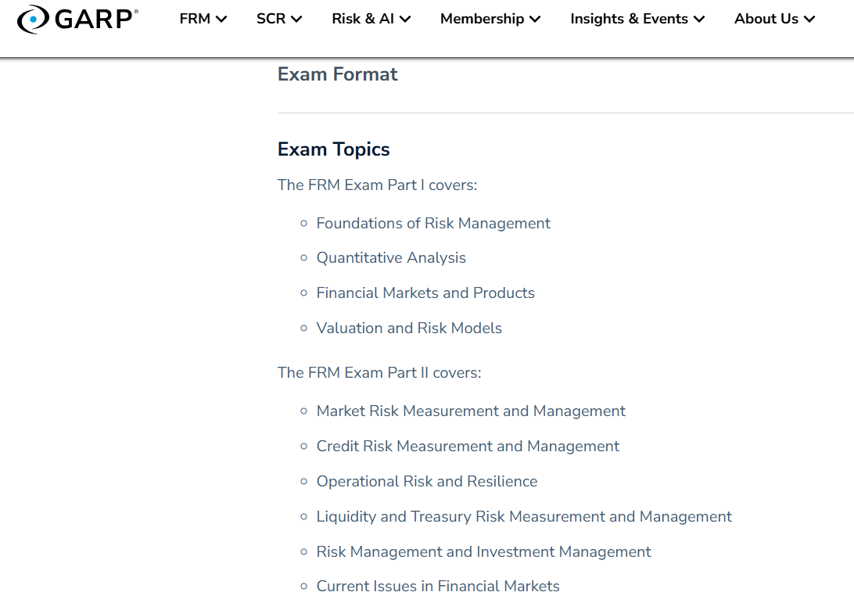Expand the Membership dropdown chevron
The height and width of the screenshot is (610, 854).
tap(535, 20)
